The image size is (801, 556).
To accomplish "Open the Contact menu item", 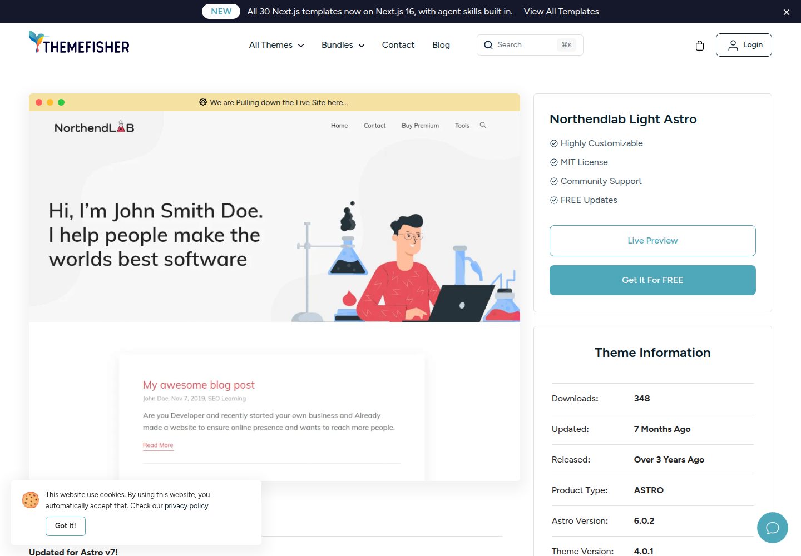I will click(398, 45).
